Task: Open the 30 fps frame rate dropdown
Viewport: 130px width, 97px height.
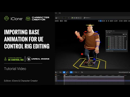Action: point(77,72)
